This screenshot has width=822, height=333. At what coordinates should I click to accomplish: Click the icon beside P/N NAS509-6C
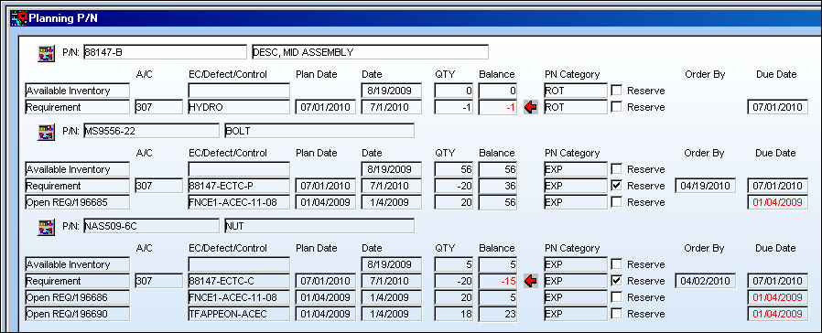[x=46, y=227]
